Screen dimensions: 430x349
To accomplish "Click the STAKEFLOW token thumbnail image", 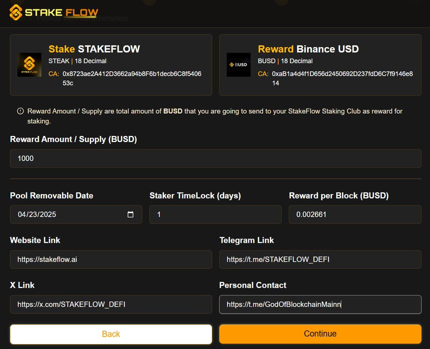I will coord(29,65).
